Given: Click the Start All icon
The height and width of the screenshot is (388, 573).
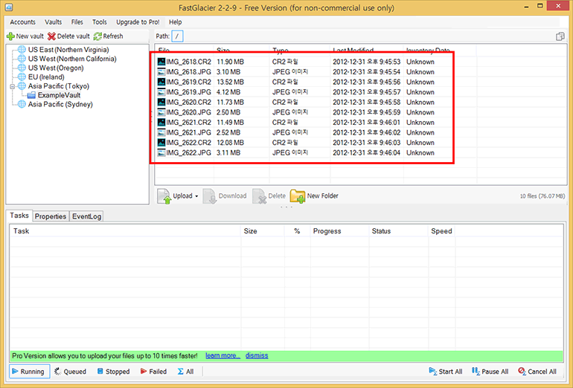Looking at the screenshot, I should point(434,372).
